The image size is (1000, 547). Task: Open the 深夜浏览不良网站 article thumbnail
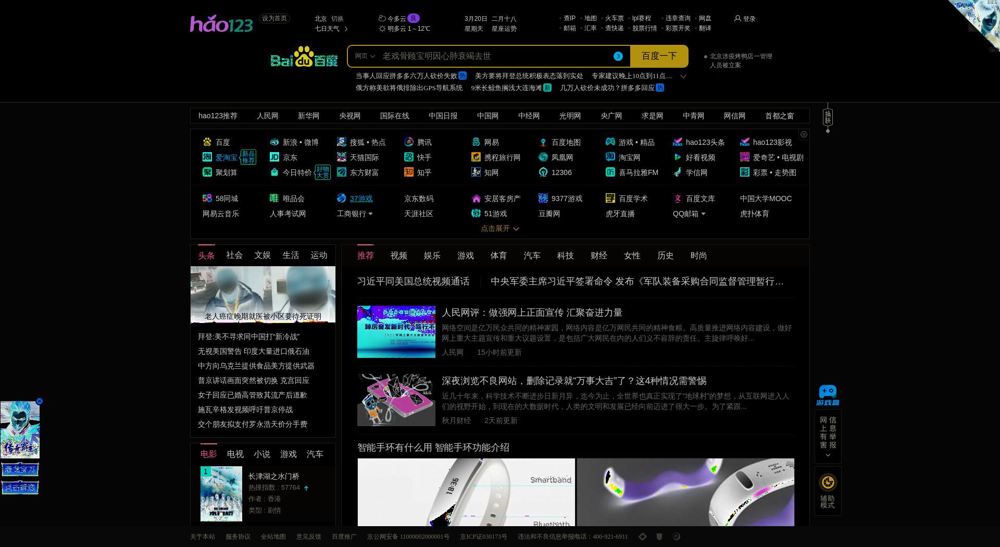click(x=396, y=400)
